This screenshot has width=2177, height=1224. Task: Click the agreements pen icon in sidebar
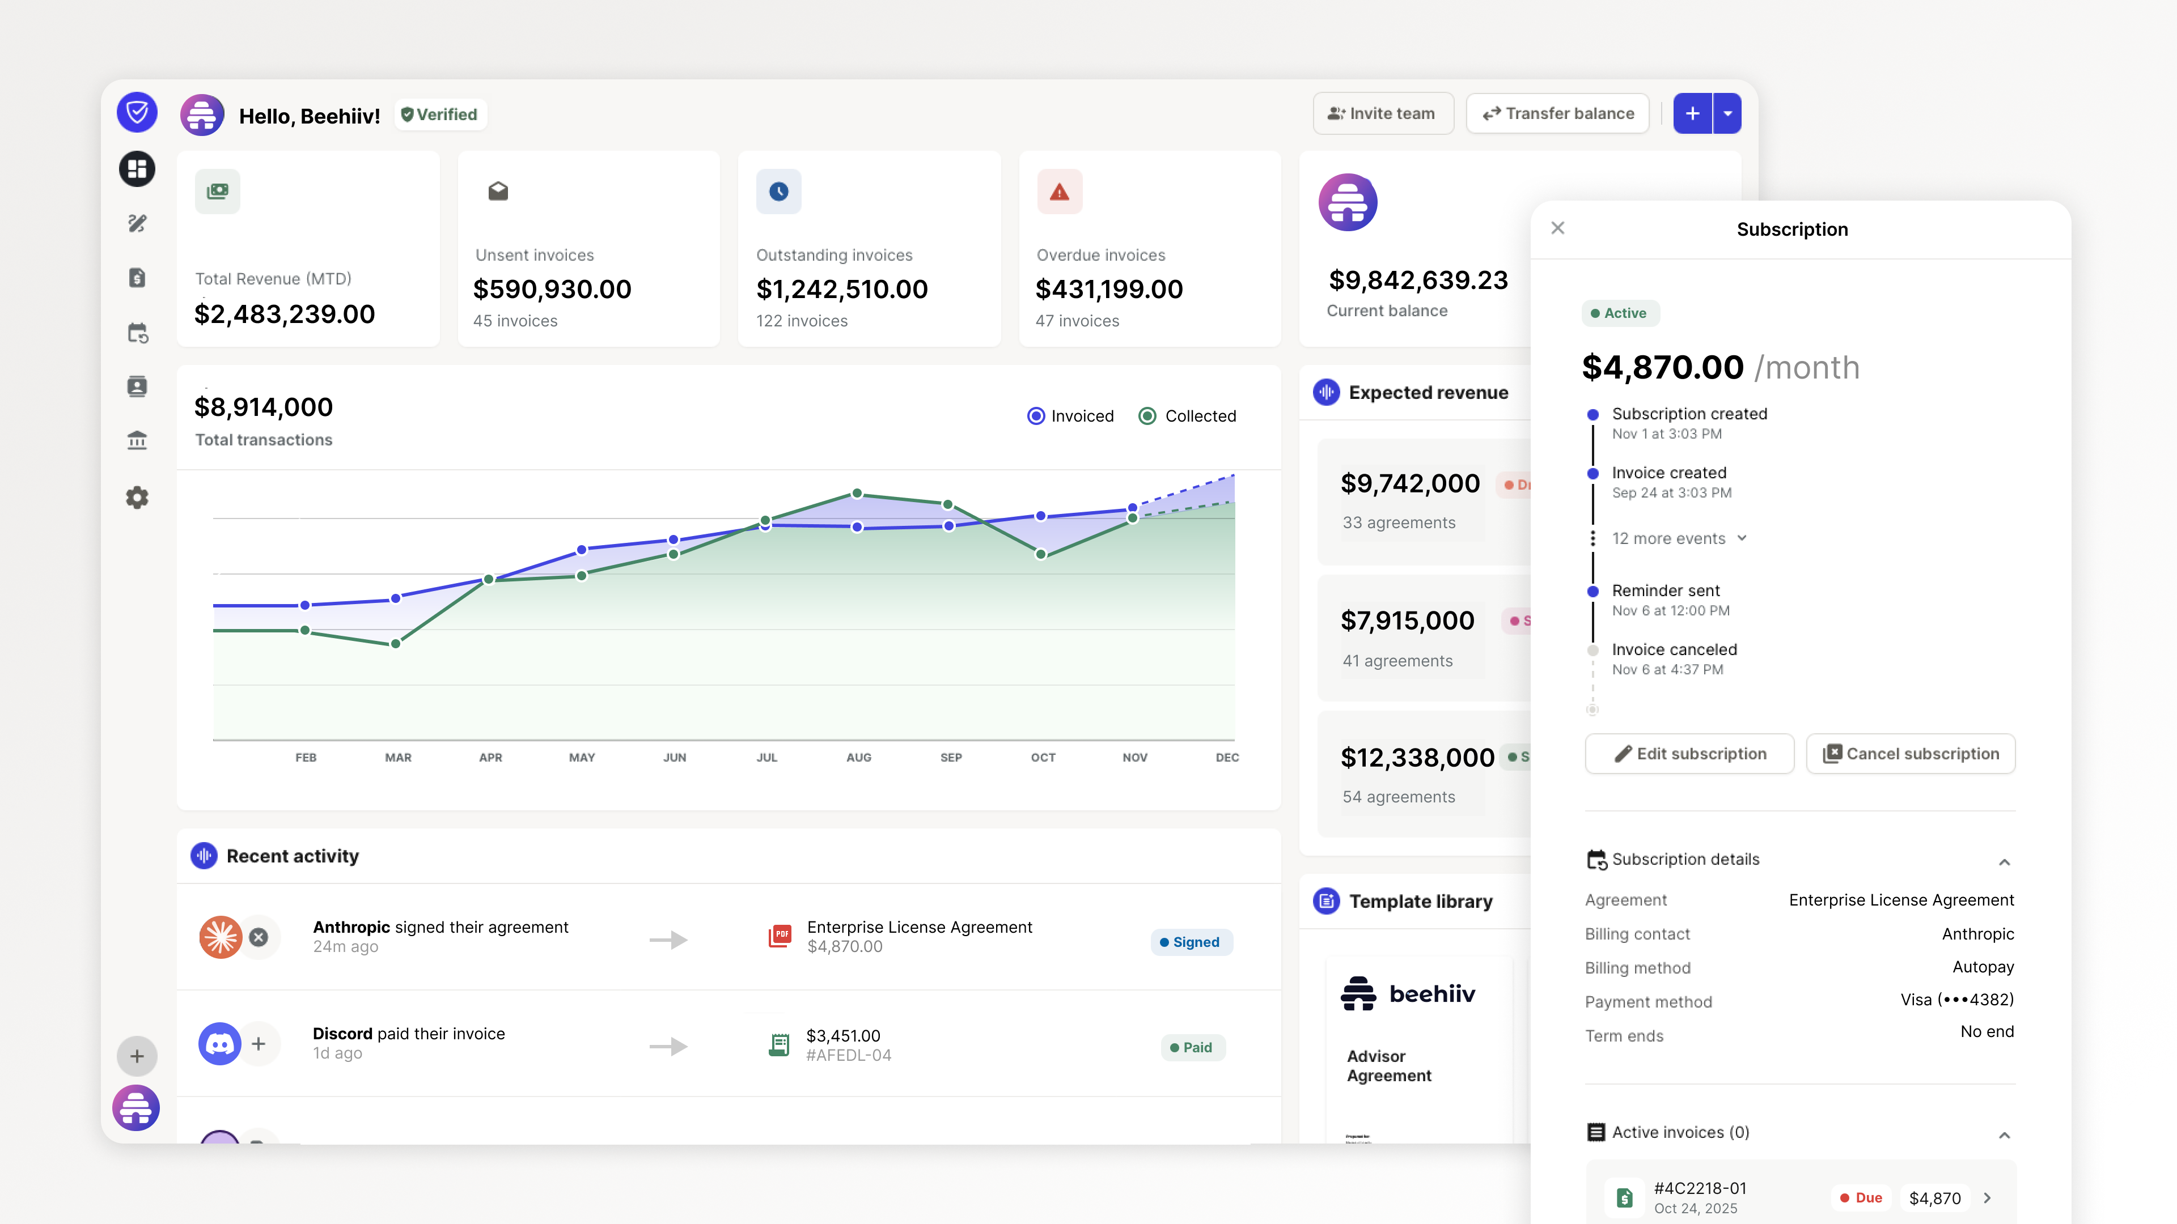click(137, 223)
